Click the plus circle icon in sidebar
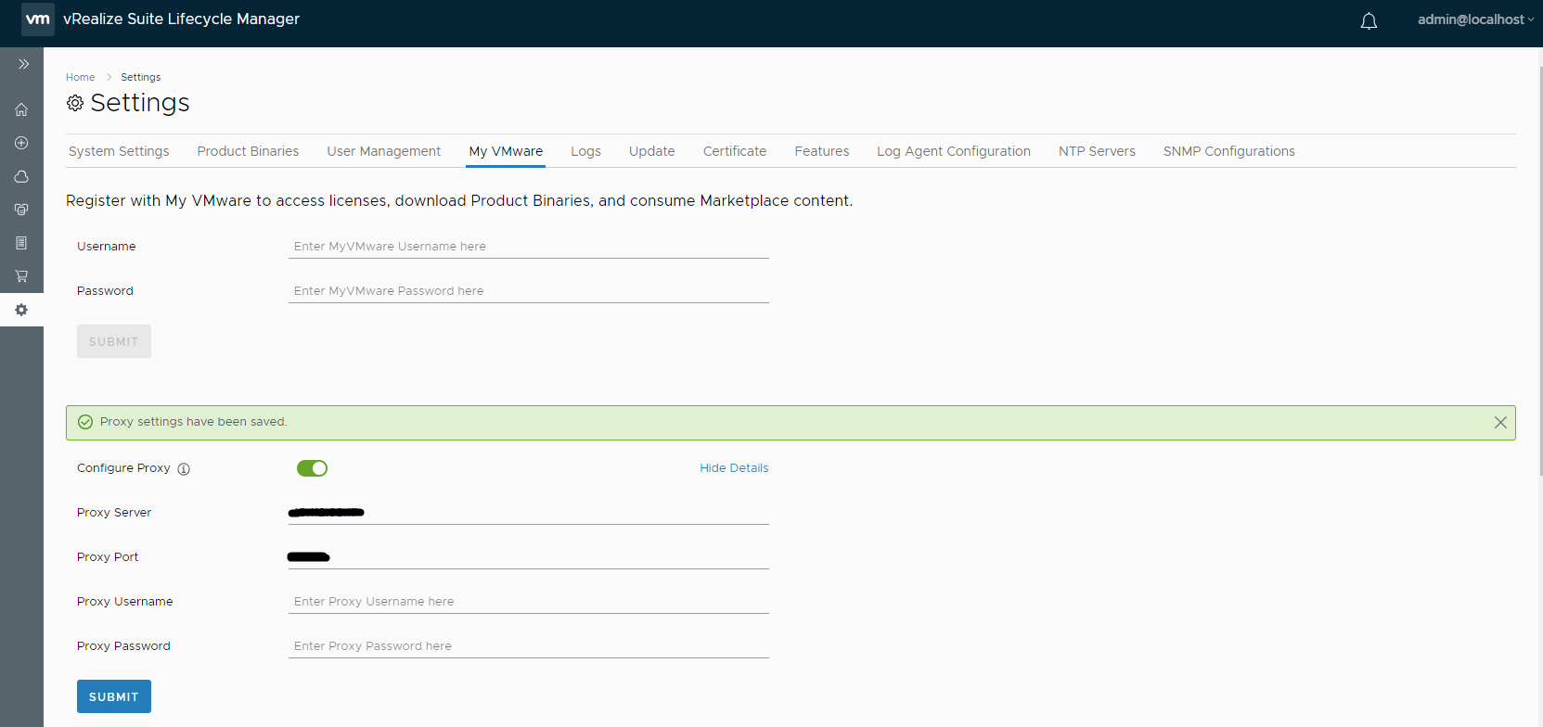 click(21, 143)
